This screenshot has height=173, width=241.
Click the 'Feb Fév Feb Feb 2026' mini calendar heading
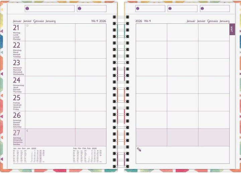[85, 148]
